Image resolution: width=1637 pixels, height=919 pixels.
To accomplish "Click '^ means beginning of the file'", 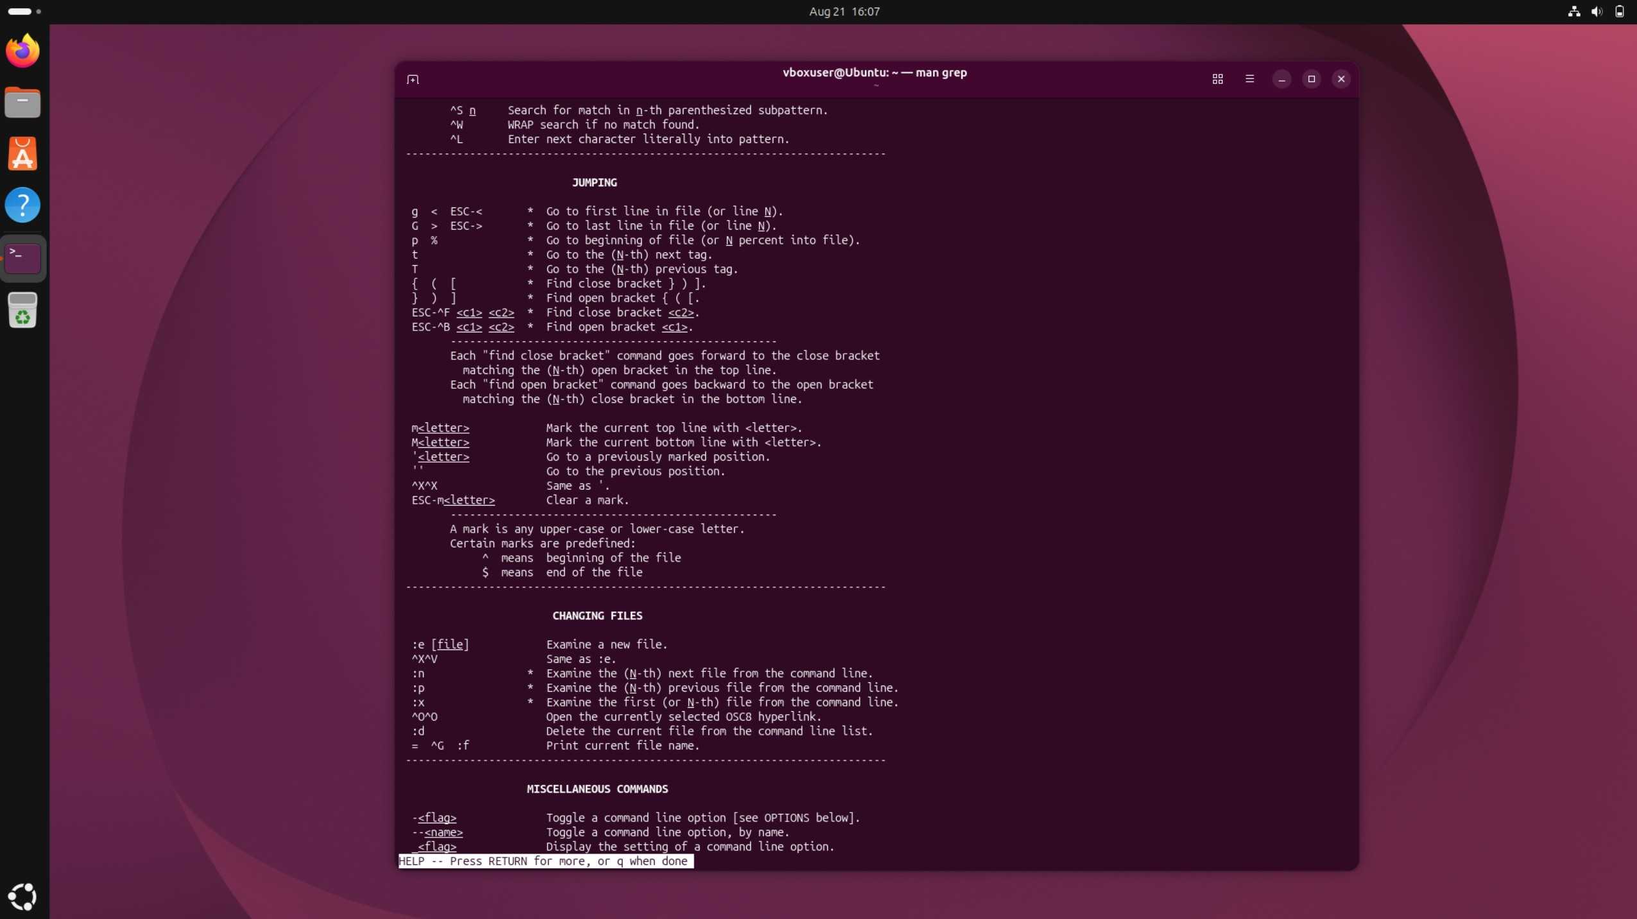I will 581,558.
